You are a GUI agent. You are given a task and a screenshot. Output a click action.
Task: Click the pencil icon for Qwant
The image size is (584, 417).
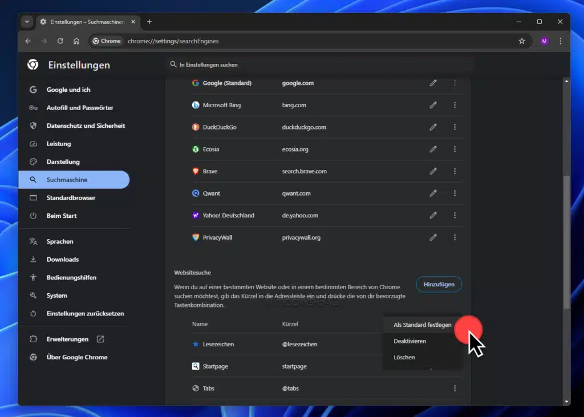point(433,193)
